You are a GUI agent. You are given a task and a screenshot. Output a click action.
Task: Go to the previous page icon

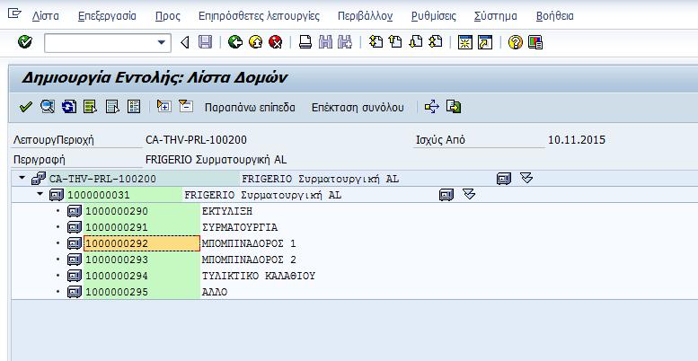tap(395, 42)
